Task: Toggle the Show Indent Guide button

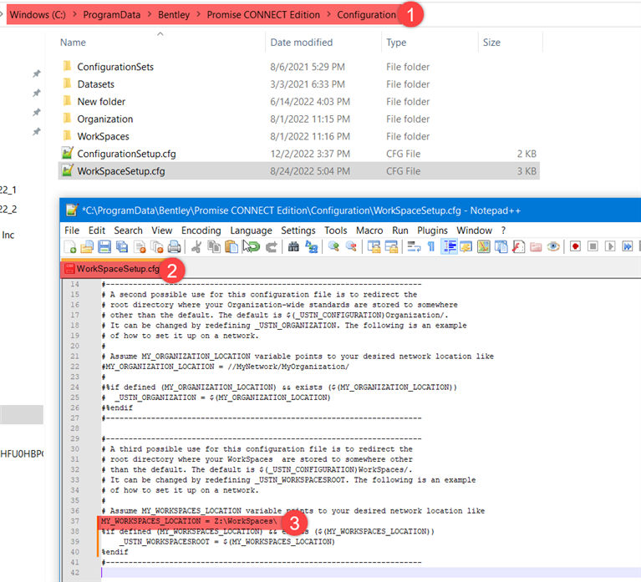Action: click(x=449, y=246)
